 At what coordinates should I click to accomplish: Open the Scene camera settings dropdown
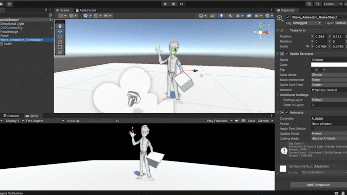tap(258, 16)
